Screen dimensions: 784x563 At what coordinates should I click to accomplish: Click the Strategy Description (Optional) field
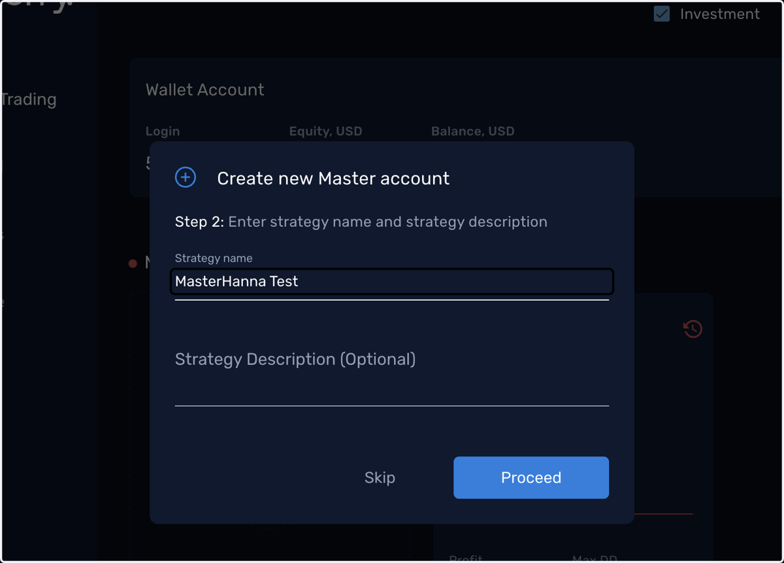(392, 376)
